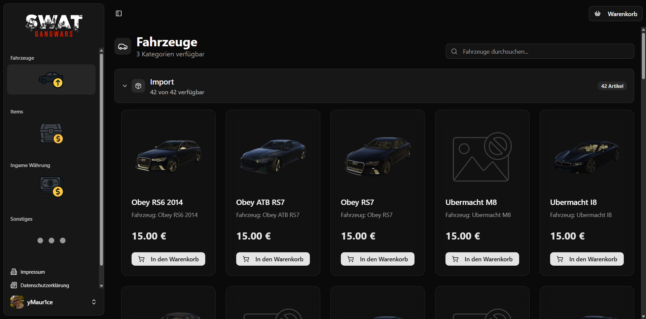This screenshot has height=319, width=646.
Task: Open the Warenkorb cart button
Action: [615, 14]
